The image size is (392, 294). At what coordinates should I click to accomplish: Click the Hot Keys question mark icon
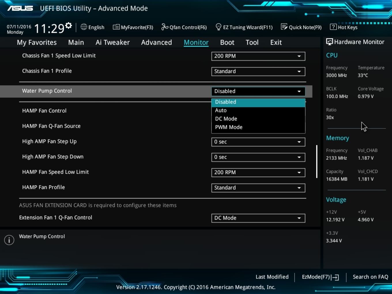click(333, 27)
